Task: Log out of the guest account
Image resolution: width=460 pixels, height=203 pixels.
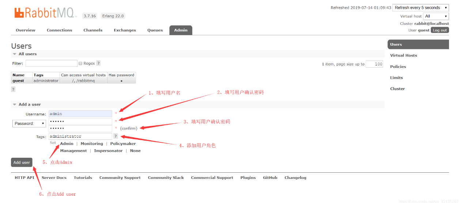Action: point(440,30)
